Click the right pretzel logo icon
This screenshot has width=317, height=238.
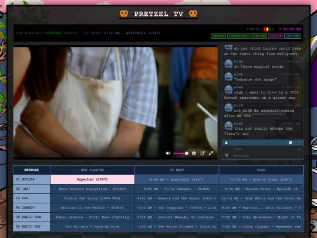tap(193, 14)
